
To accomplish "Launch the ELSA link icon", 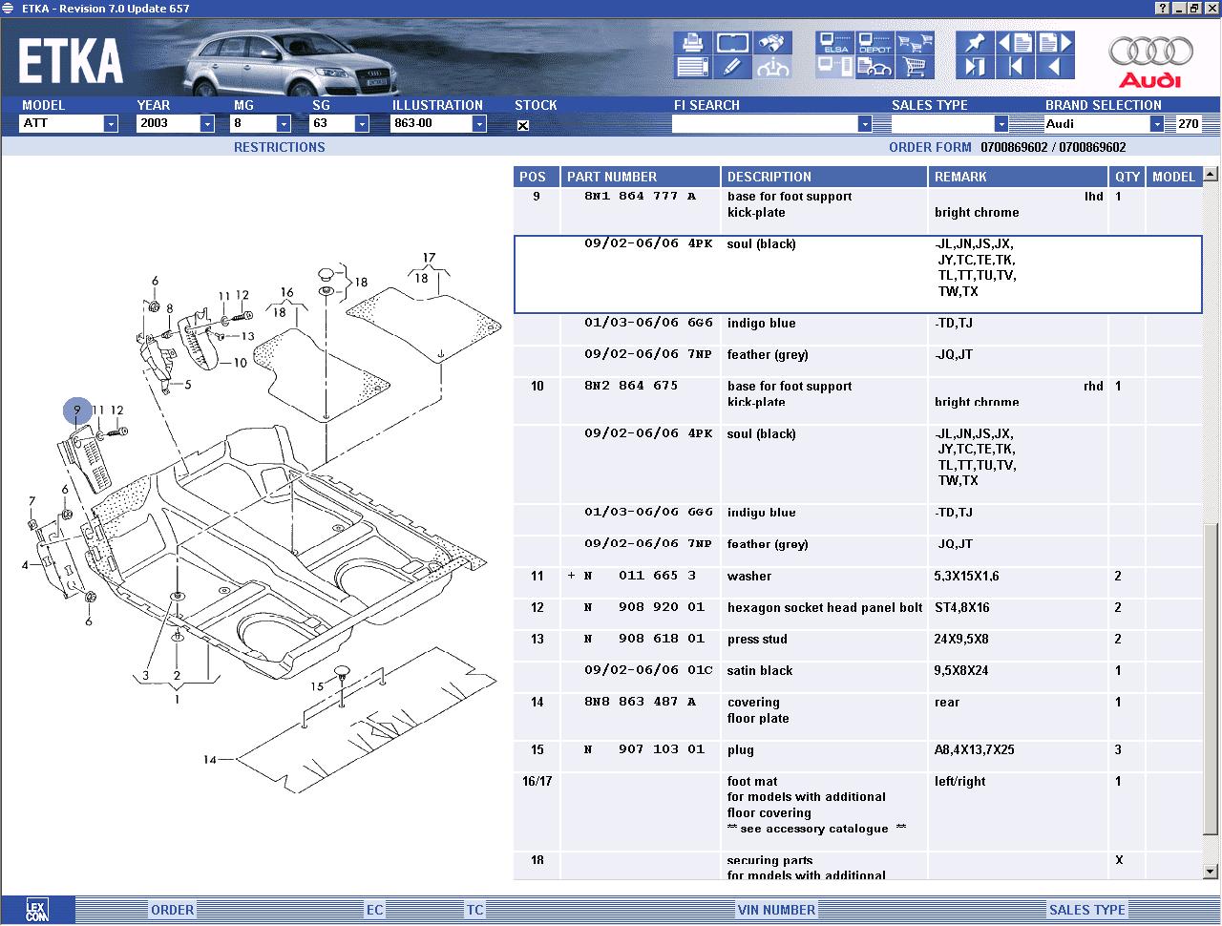I will pyautogui.click(x=834, y=43).
